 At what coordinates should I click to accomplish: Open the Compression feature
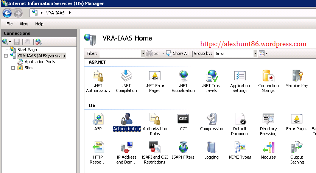pyautogui.click(x=212, y=122)
